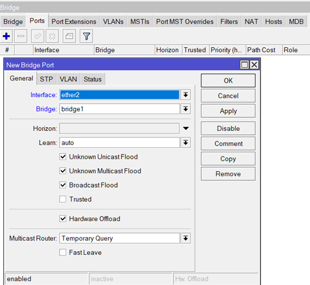The image size is (310, 285).
Task: Open the funnel Filter icon
Action: [86, 36]
